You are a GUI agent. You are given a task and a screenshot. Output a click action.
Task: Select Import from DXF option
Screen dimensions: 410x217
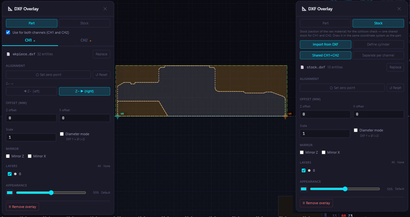pos(325,44)
